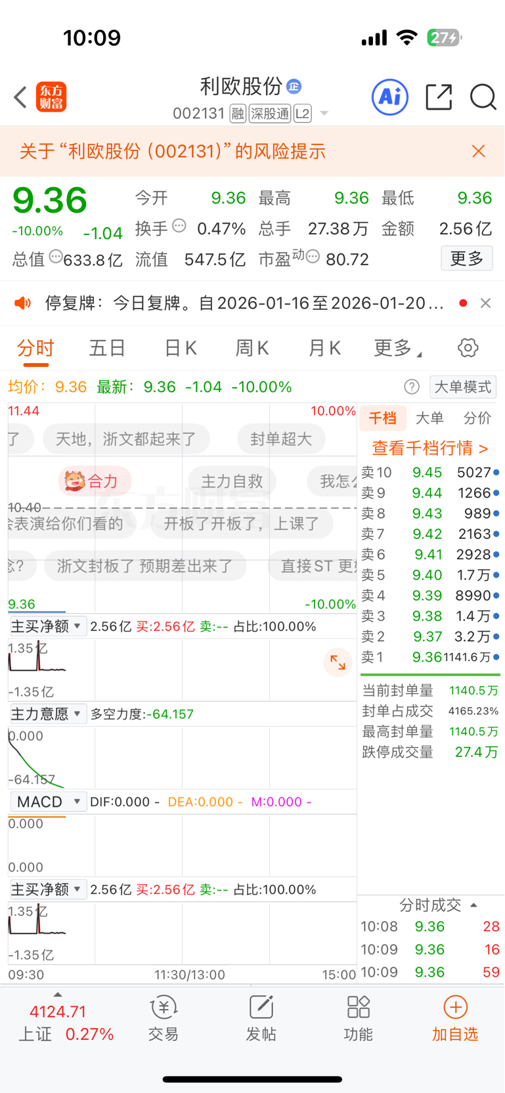Open bottom 主买净额 indicator dropdown
This screenshot has height=1093, width=505.
click(x=47, y=889)
